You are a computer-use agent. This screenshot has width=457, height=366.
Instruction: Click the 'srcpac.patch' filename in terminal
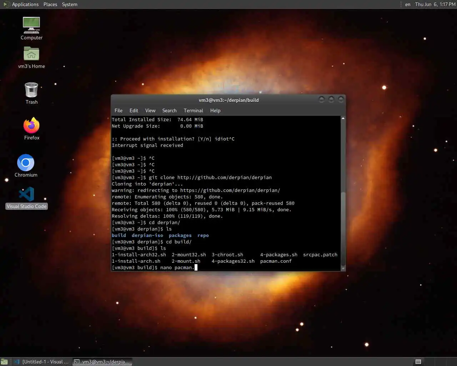coord(320,255)
